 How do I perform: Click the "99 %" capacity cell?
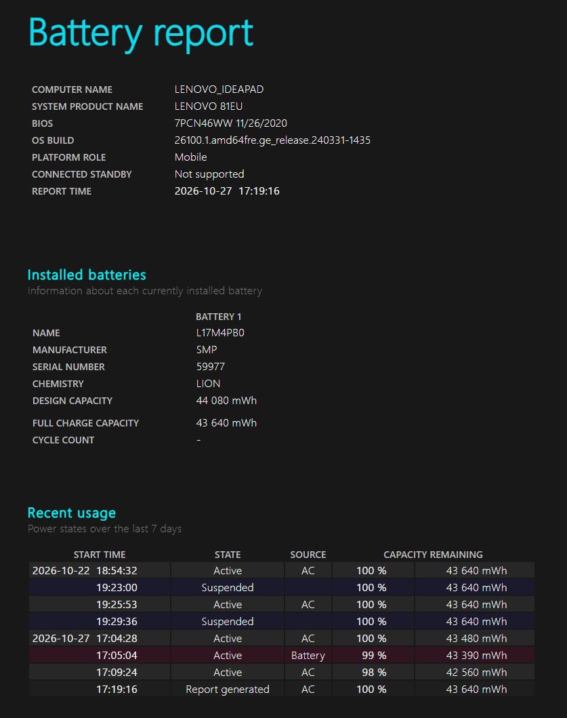click(374, 655)
